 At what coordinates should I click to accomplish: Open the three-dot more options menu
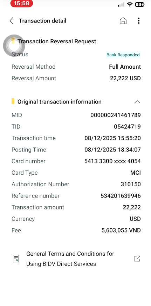click(139, 21)
